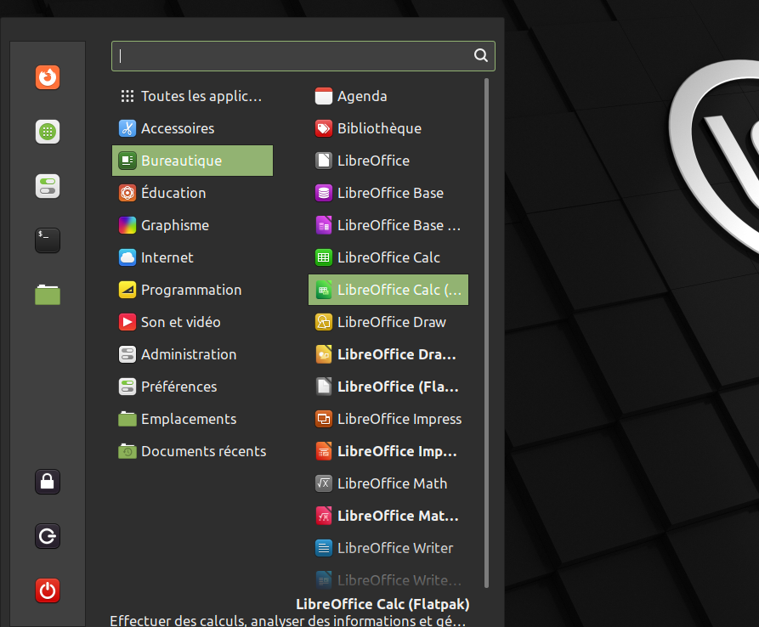Click the application list scrollbar

(x=486, y=333)
